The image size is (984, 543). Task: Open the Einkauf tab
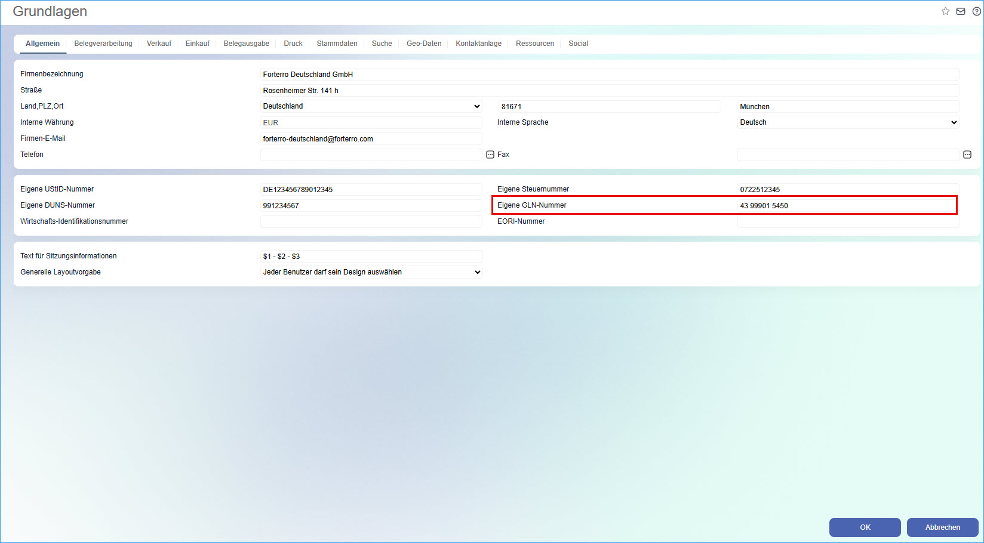click(198, 44)
